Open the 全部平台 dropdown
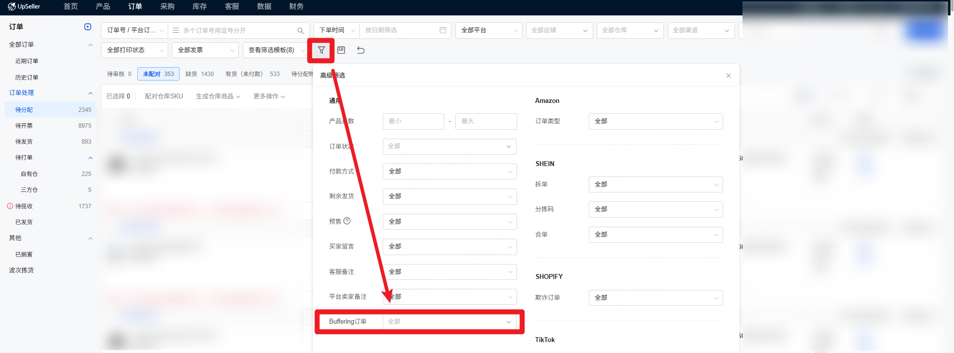Image resolution: width=954 pixels, height=353 pixels. click(x=489, y=30)
